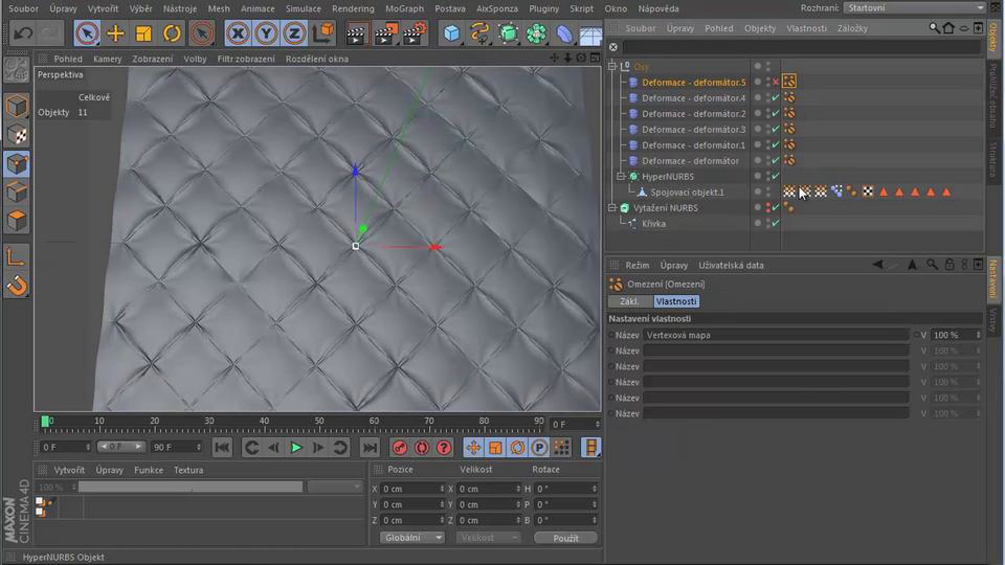1005x565 pixels.
Task: Activate the Scale tool
Action: point(143,33)
